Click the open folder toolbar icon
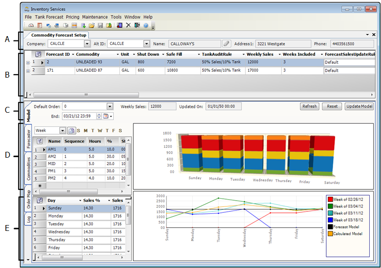This screenshot has height=268, width=381. (91, 25)
